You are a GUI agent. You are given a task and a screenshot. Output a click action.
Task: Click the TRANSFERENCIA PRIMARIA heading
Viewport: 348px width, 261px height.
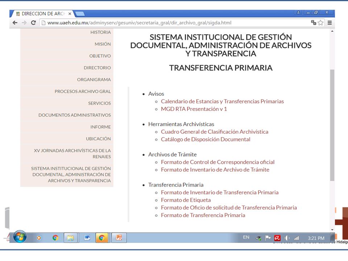[x=221, y=68]
